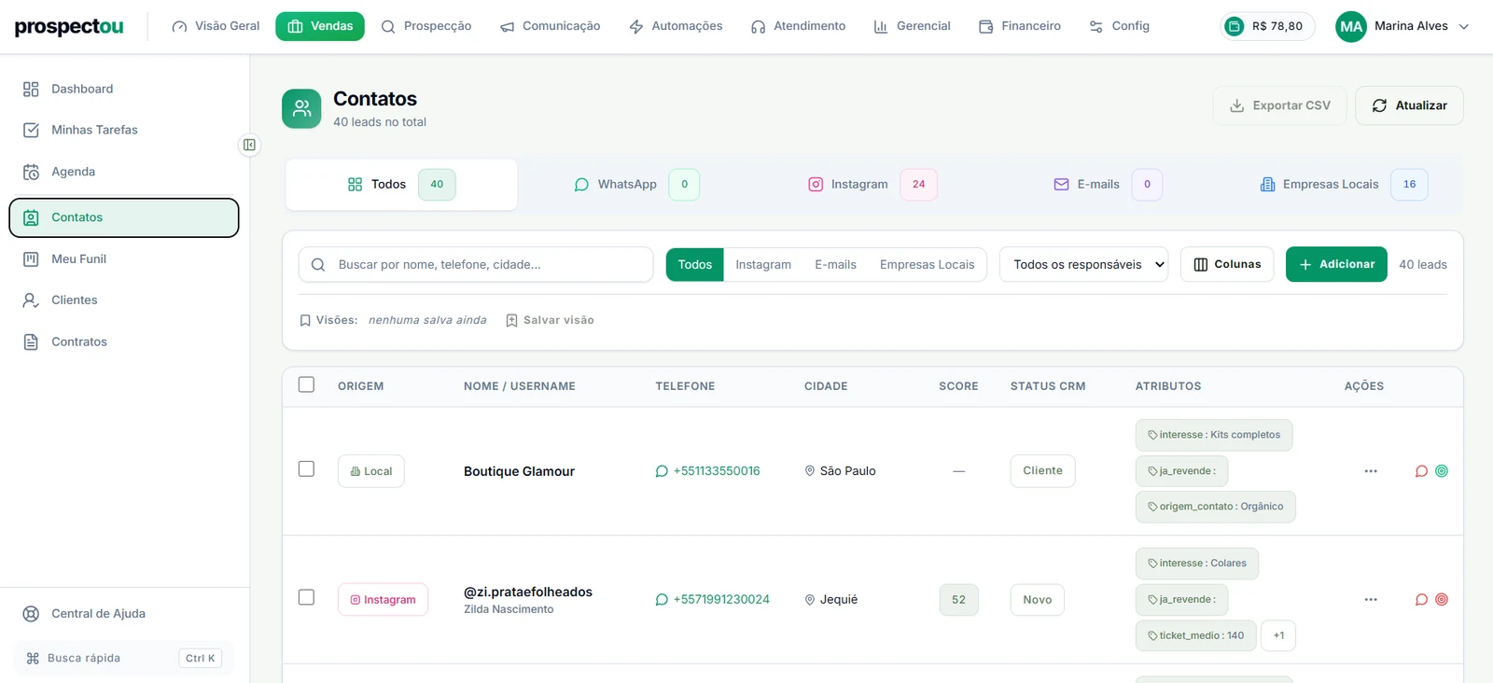Open the Vendas top navigation tab
This screenshot has width=1493, height=683.
pyautogui.click(x=320, y=26)
